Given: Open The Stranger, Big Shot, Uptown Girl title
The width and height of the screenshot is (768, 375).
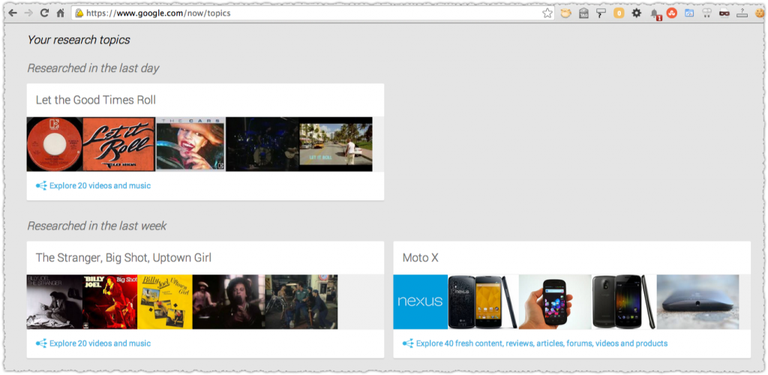Looking at the screenshot, I should (124, 257).
